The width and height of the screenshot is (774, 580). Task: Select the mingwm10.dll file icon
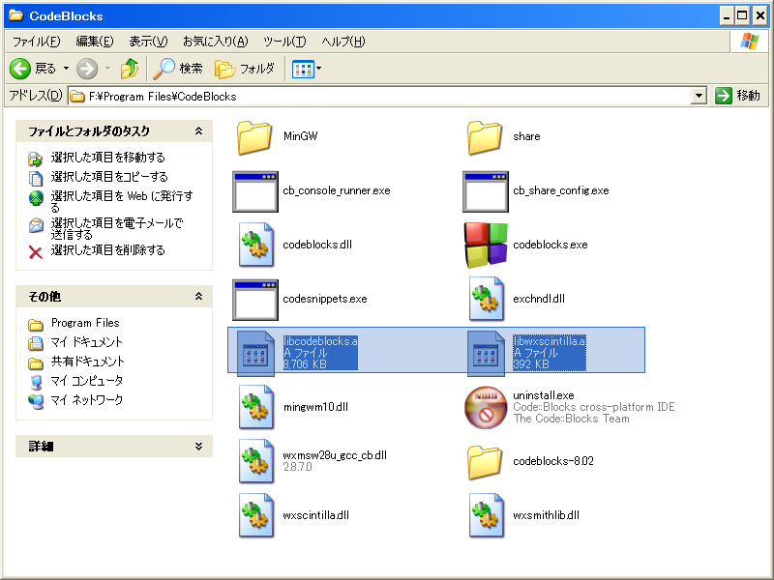[x=255, y=407]
